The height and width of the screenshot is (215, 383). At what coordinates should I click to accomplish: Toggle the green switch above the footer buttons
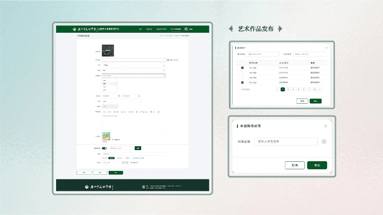(105, 148)
